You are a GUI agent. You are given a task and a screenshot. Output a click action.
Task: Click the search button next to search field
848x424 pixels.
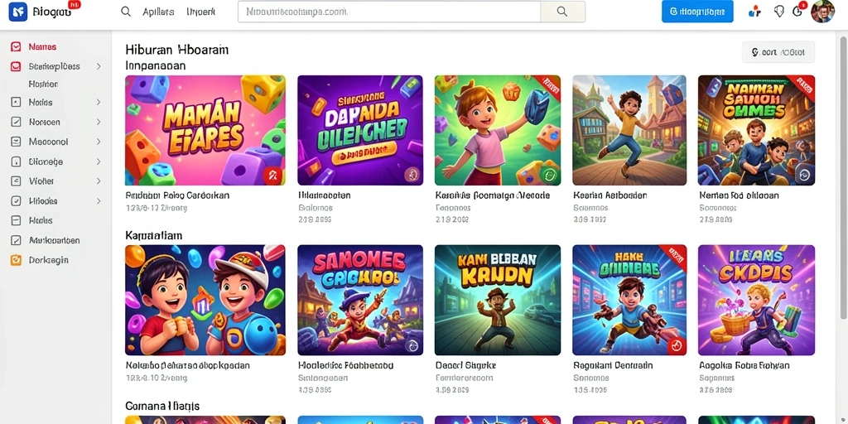[x=562, y=12]
